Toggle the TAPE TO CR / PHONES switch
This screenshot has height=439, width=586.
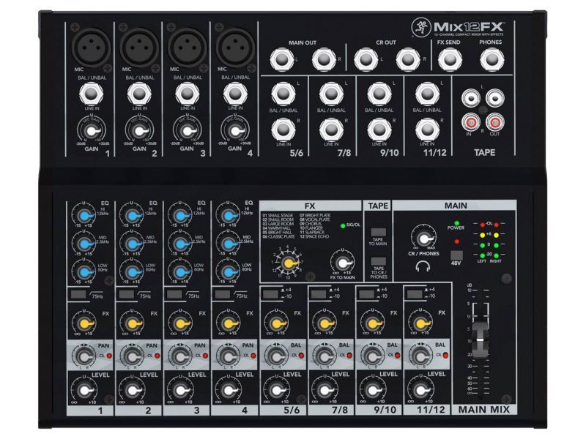pos(378,261)
